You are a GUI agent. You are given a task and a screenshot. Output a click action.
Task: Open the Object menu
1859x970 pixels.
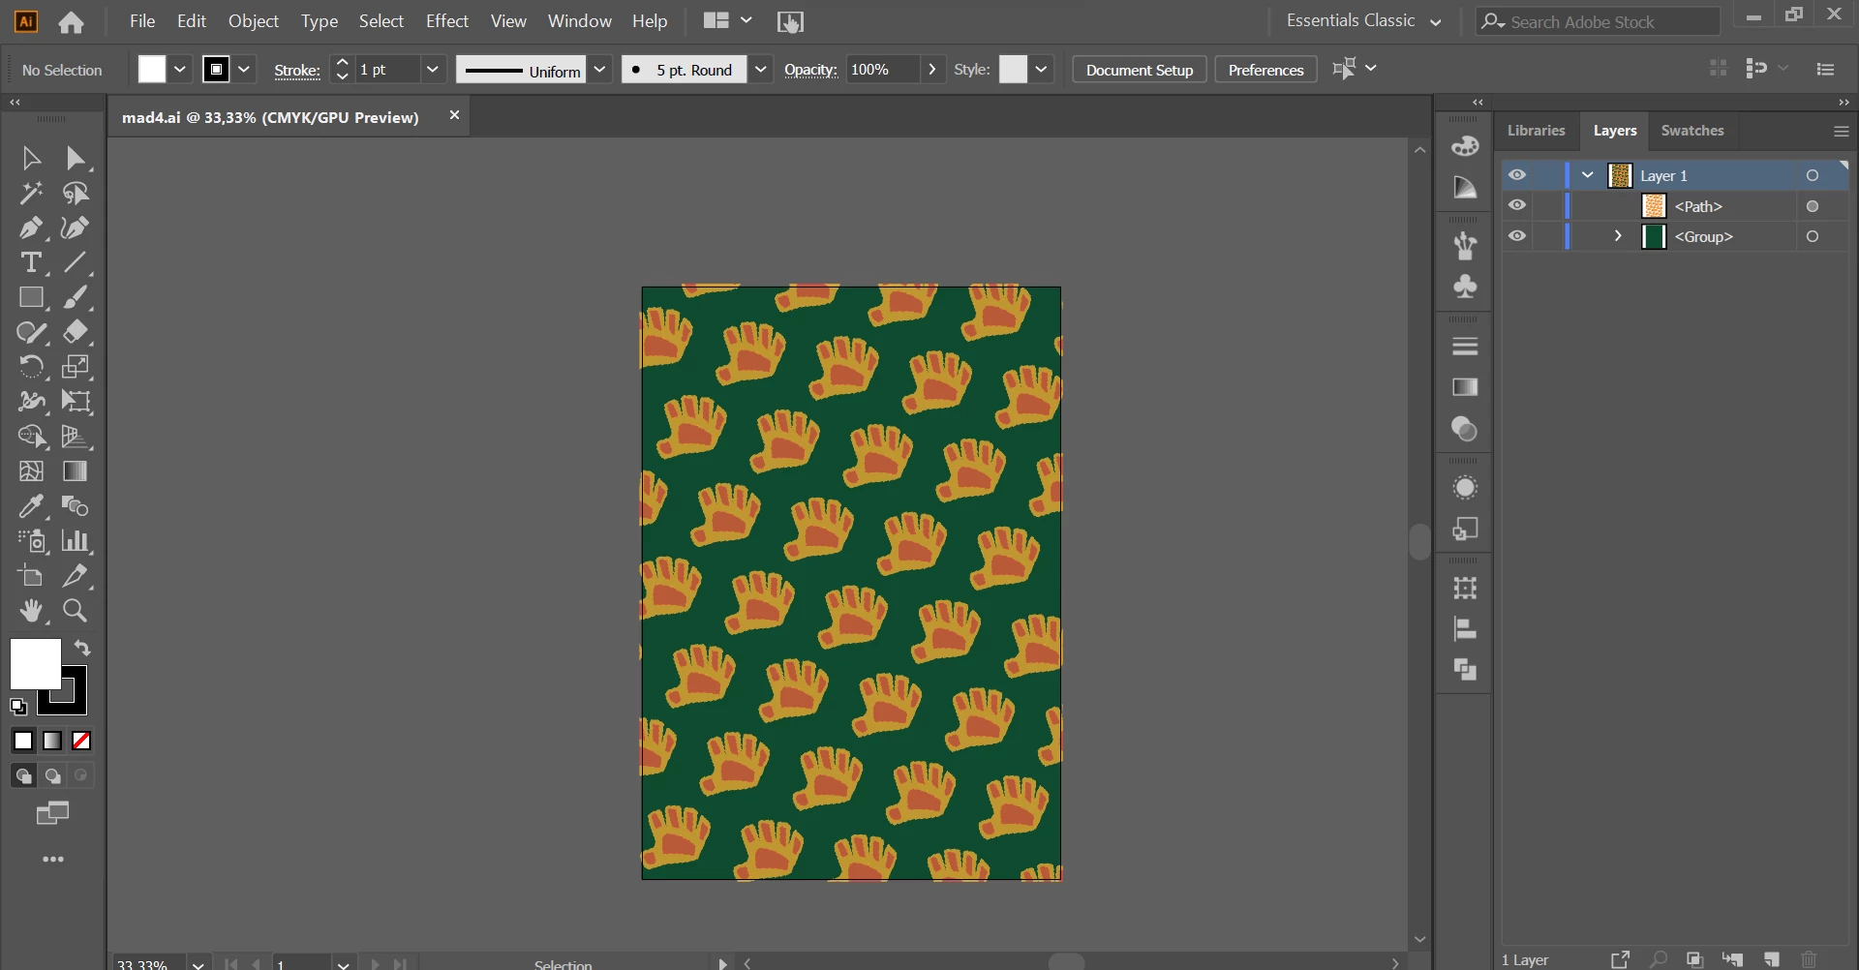coord(254,21)
